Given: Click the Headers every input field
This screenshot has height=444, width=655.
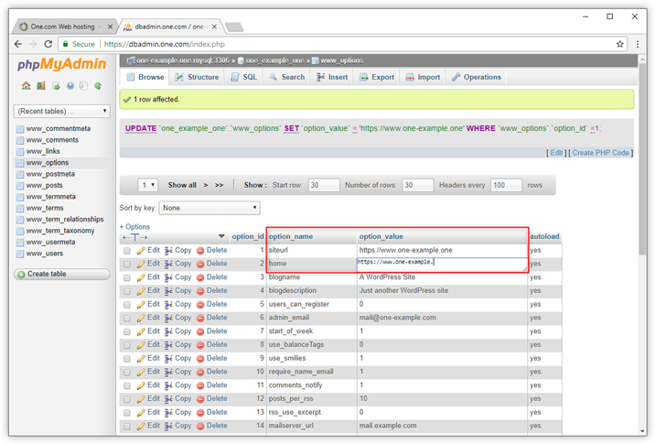Looking at the screenshot, I should (x=506, y=185).
